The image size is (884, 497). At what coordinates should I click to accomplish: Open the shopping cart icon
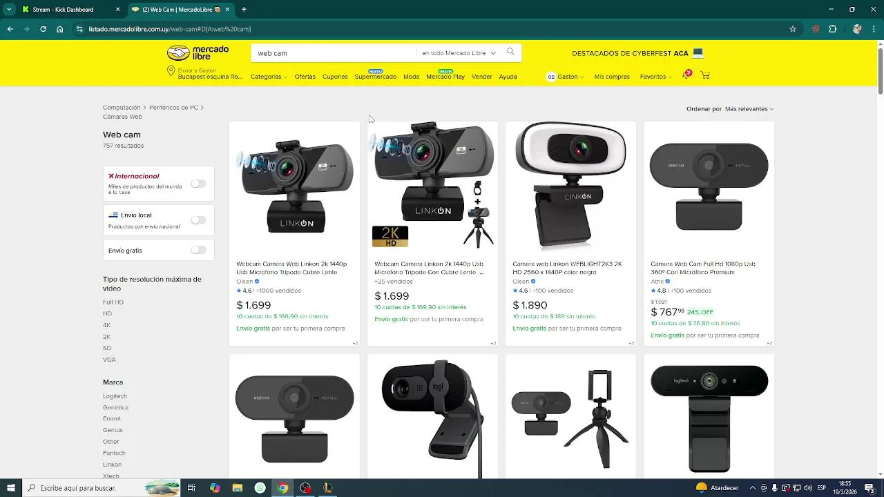[705, 75]
